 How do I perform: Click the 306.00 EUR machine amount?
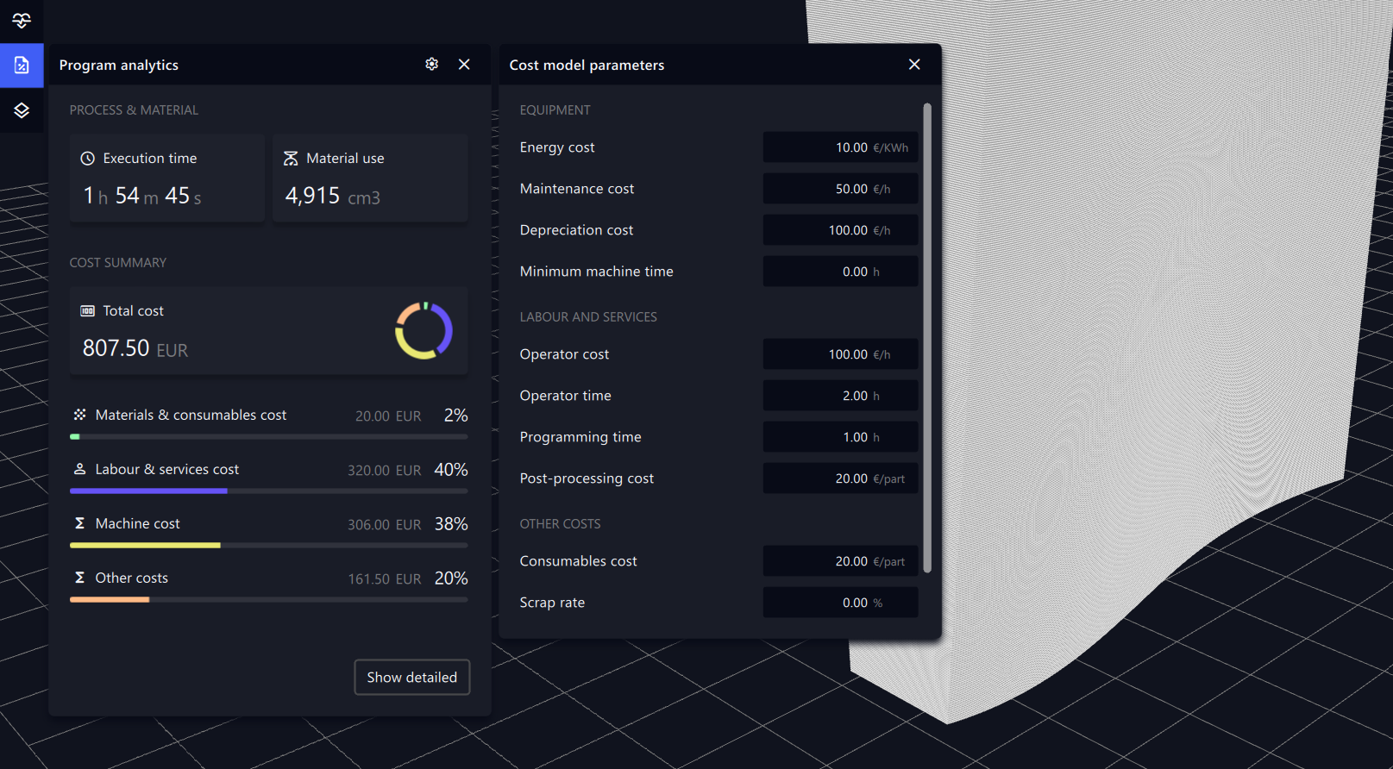coord(384,525)
